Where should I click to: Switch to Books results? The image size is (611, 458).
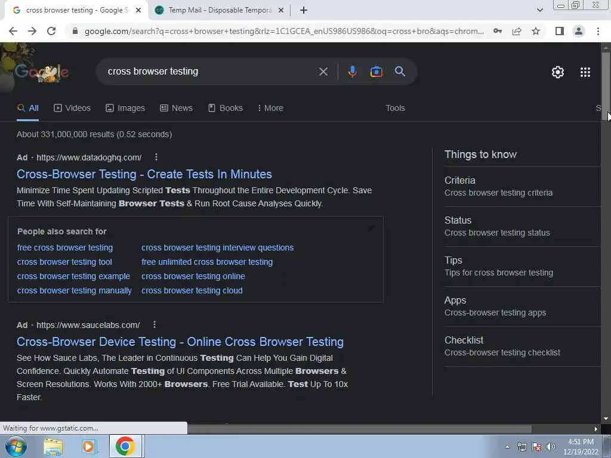coord(226,108)
